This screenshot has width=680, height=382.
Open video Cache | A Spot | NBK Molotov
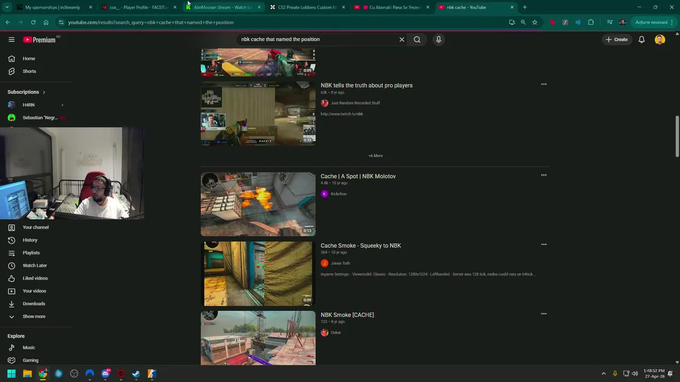click(358, 176)
